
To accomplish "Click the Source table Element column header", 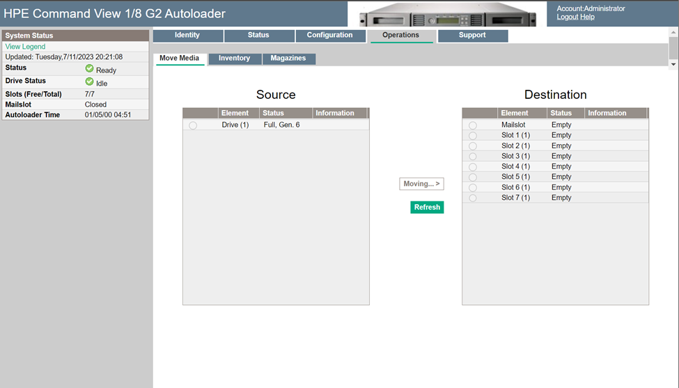I will coord(239,113).
